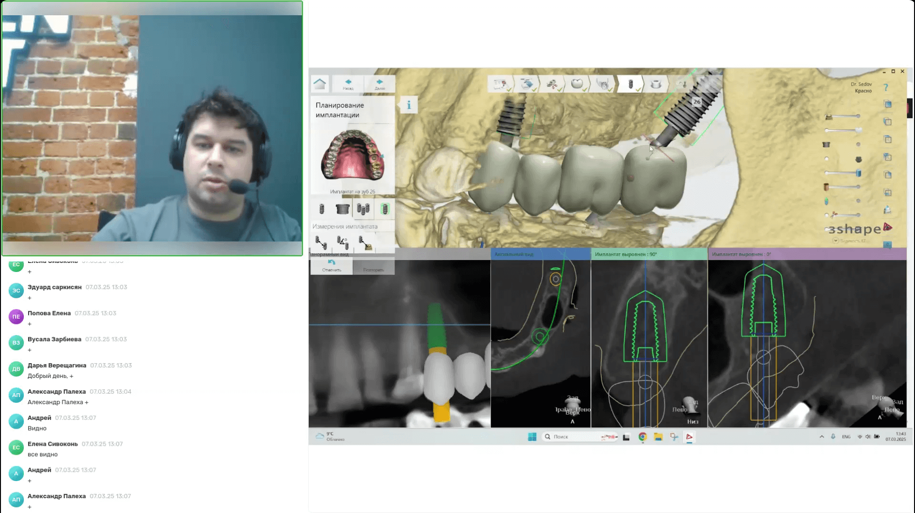Toggle visibility dot beside the green implant icon

coord(858,201)
